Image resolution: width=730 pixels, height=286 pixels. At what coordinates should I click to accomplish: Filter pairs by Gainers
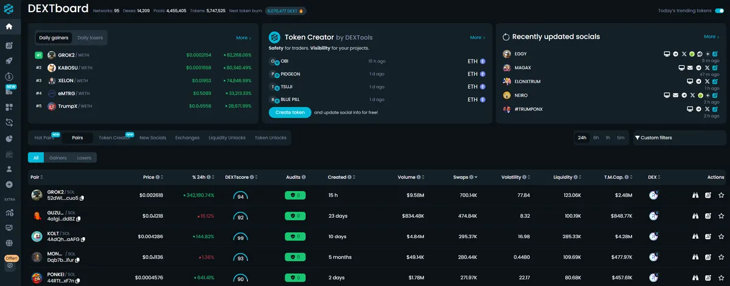58,158
